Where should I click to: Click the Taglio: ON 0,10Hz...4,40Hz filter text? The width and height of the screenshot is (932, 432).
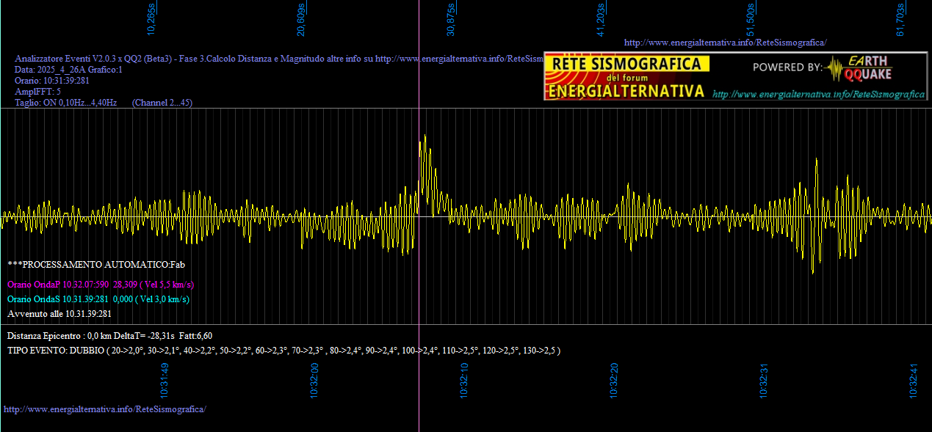point(66,103)
